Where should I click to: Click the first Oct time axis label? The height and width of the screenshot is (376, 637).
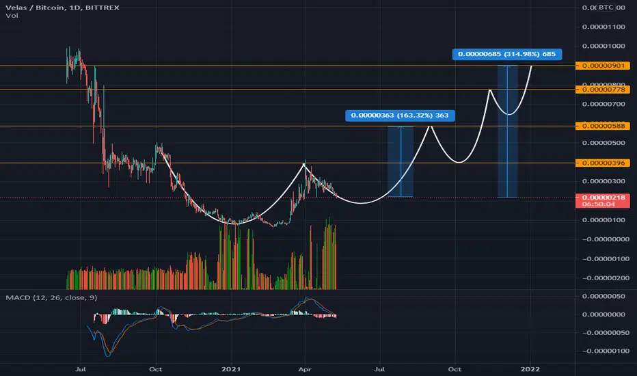click(156, 369)
